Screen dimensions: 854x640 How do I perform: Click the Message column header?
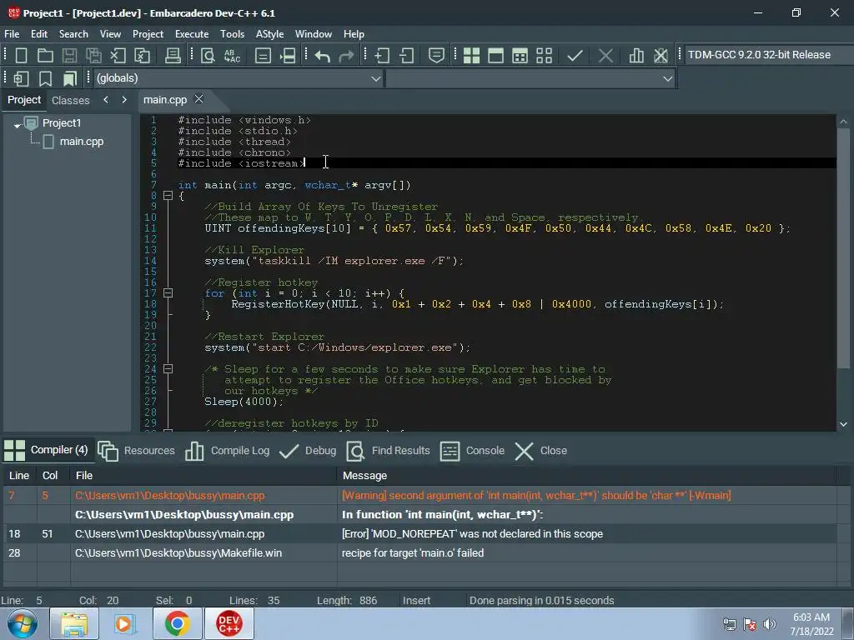[x=586, y=476]
